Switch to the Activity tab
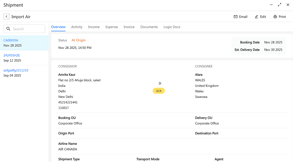293x162 pixels. point(77,27)
